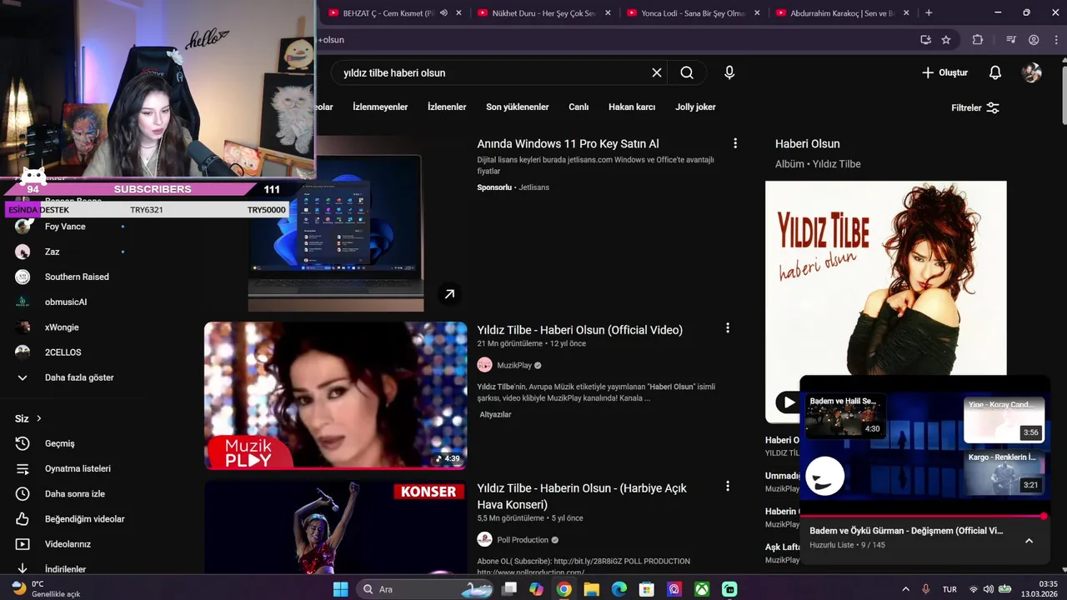Open options menu for the Windows 11 ad

coord(734,143)
